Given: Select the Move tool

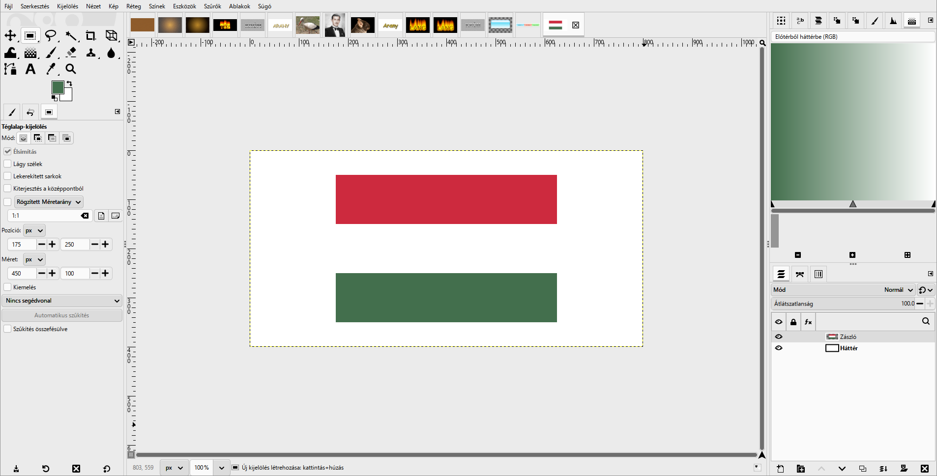Looking at the screenshot, I should click(x=10, y=36).
